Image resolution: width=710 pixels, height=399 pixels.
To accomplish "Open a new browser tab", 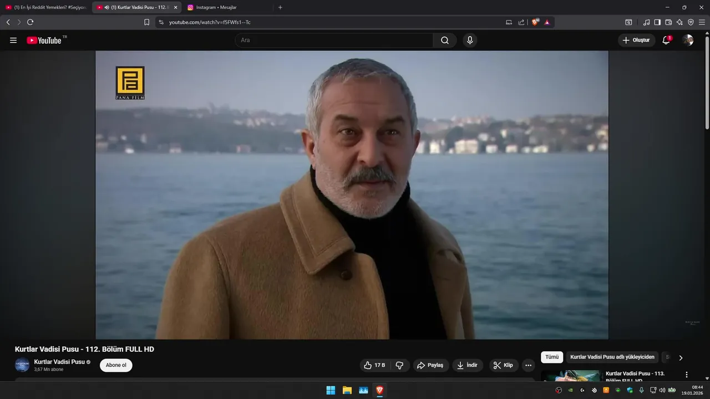I will click(280, 7).
